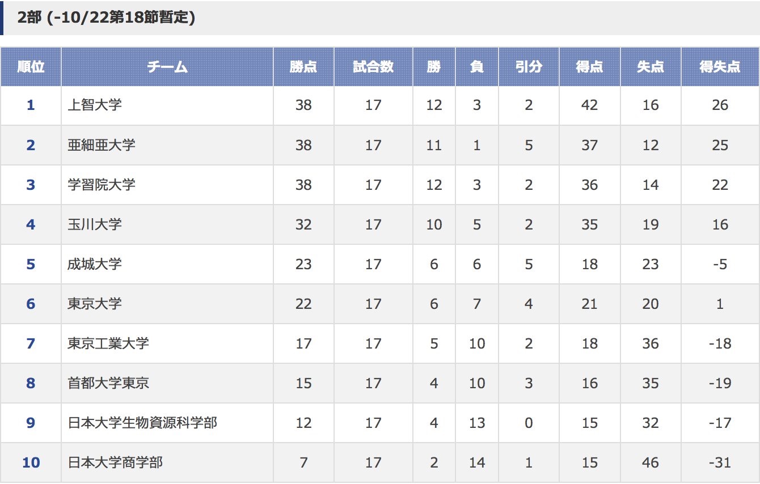Click the 失点 column header
Image resolution: width=760 pixels, height=484 pixels.
[x=651, y=67]
